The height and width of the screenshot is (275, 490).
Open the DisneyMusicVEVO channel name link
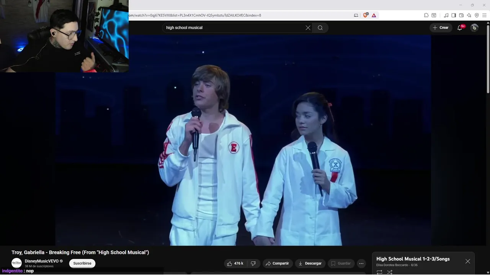coord(42,261)
